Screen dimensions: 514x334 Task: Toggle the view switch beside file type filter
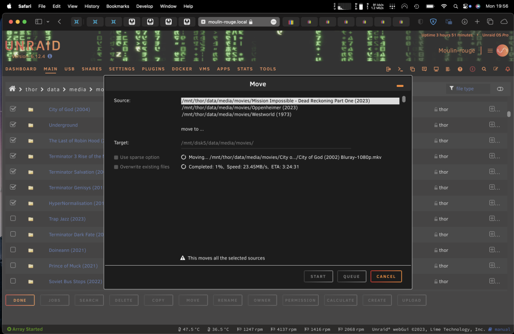pyautogui.click(x=500, y=89)
